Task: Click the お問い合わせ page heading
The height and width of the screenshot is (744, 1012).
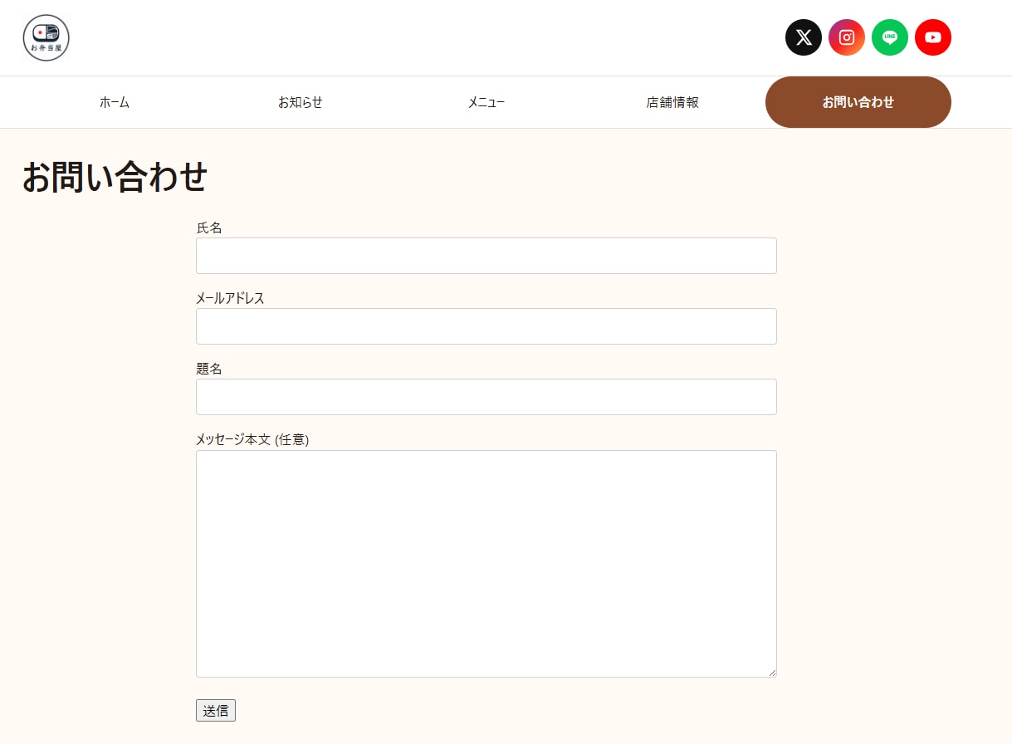Action: click(x=115, y=177)
